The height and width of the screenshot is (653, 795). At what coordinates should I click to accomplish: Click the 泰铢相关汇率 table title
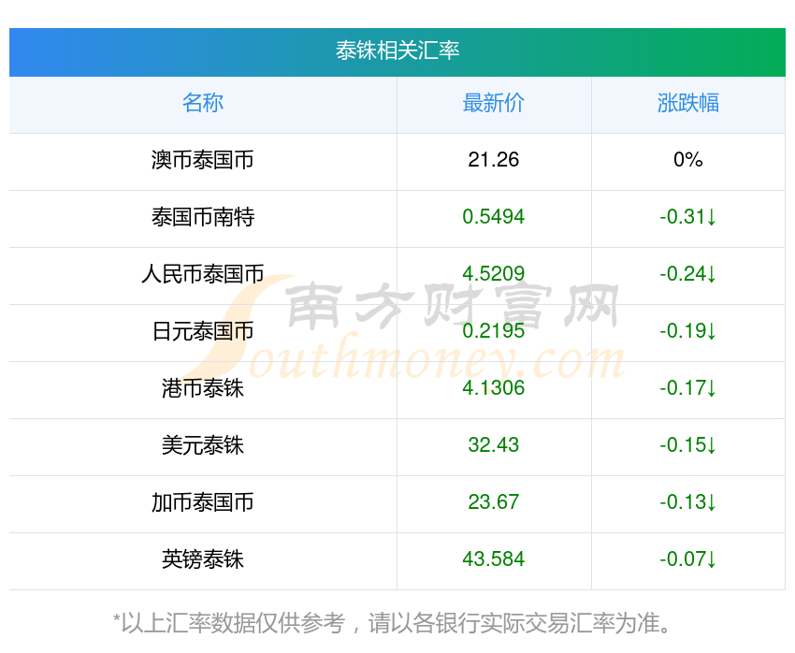(x=397, y=51)
